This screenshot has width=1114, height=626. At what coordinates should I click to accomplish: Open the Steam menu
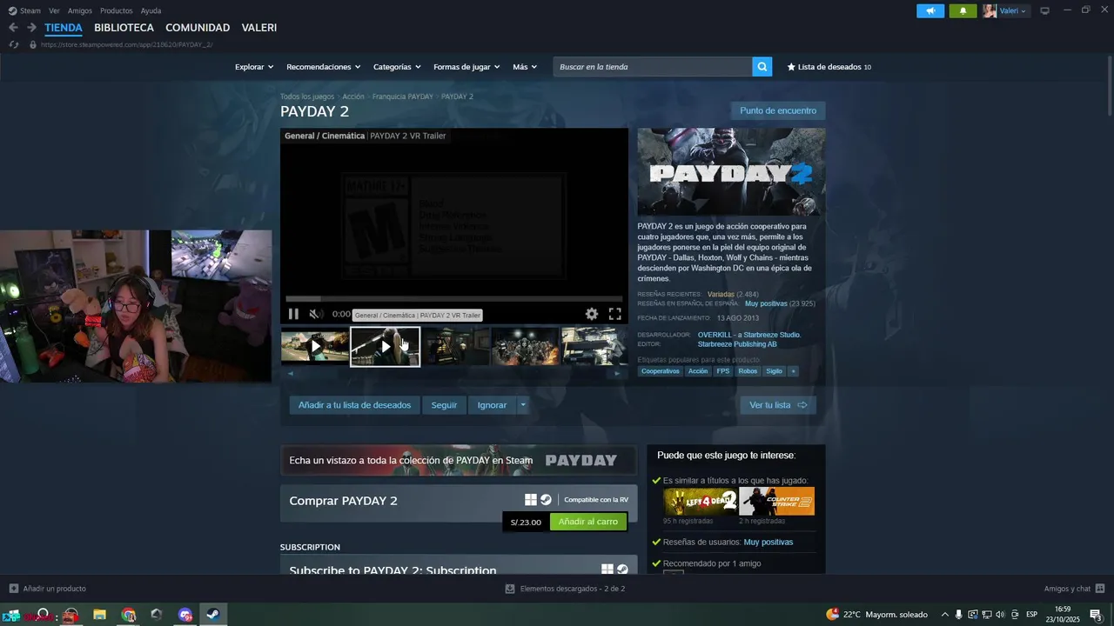(x=25, y=10)
